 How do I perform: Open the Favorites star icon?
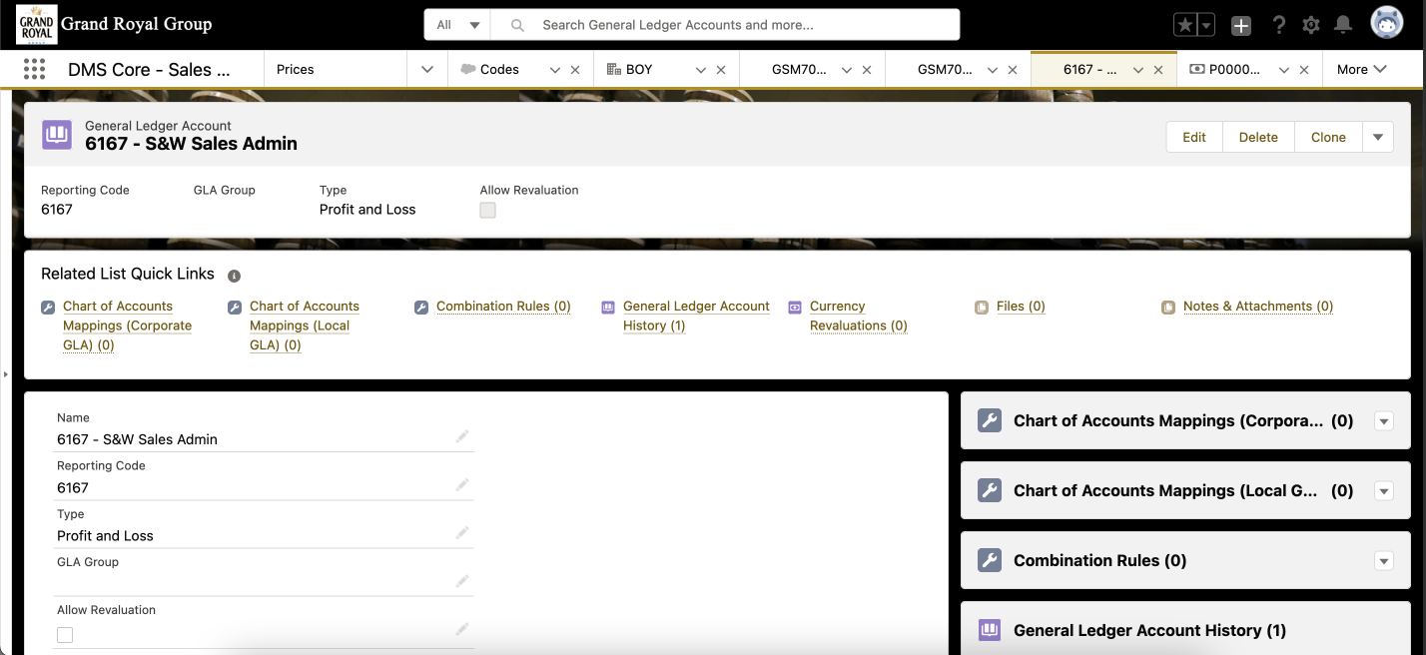[x=1185, y=26]
